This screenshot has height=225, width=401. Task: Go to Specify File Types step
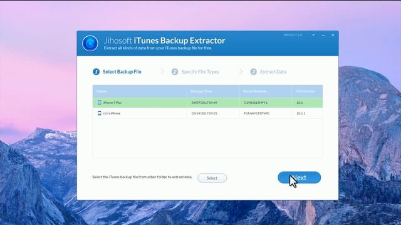click(200, 72)
